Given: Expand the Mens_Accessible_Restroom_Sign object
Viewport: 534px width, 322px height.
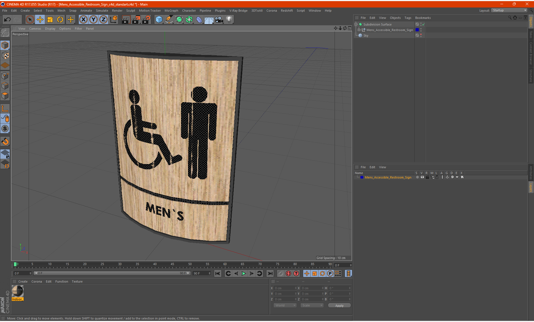Looking at the screenshot, I should 359,30.
